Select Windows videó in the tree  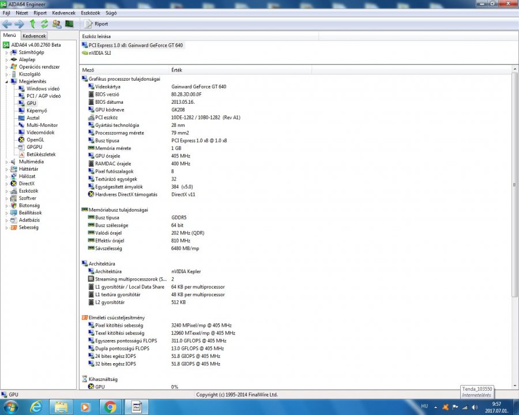(x=43, y=89)
